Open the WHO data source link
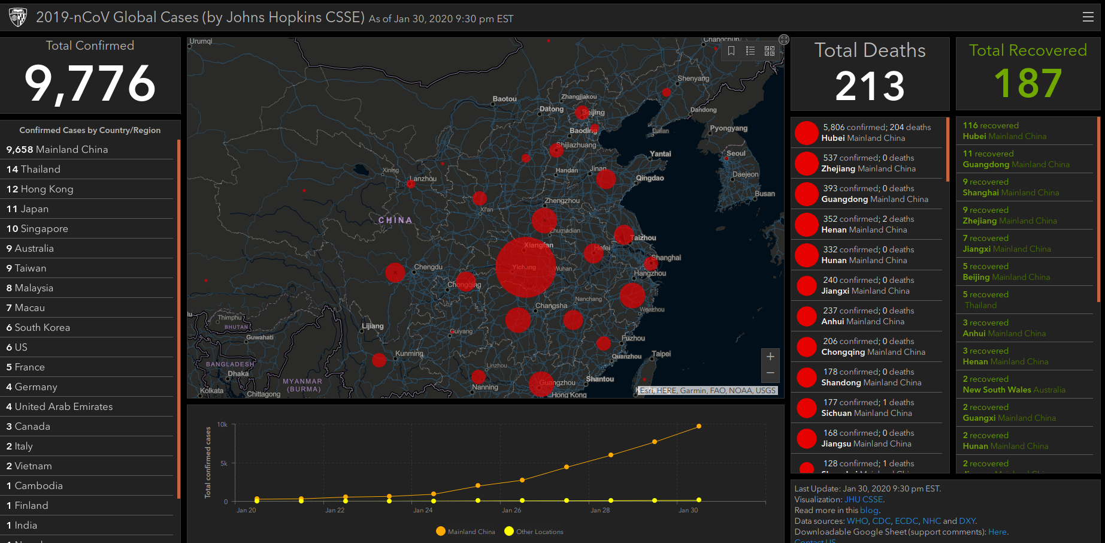This screenshot has width=1105, height=543. pyautogui.click(x=857, y=521)
